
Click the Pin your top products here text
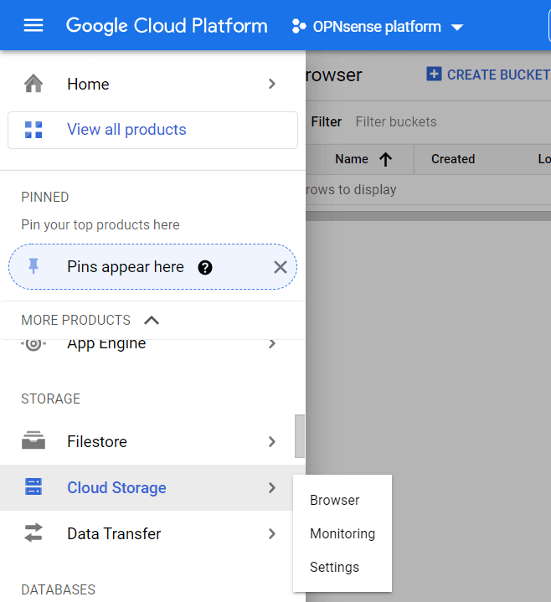pyautogui.click(x=100, y=224)
